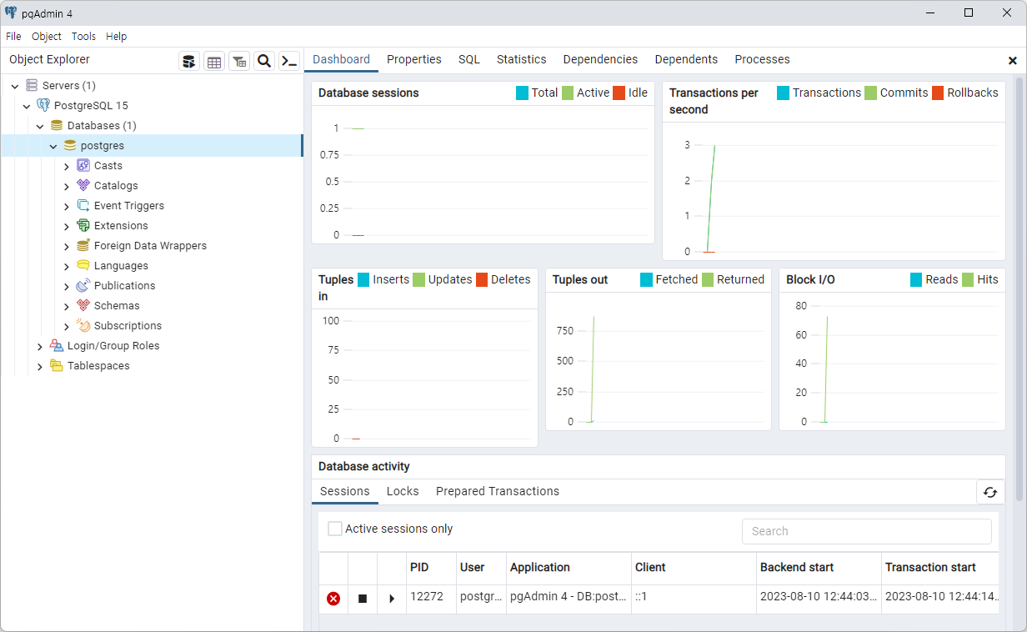The width and height of the screenshot is (1027, 632).
Task: Click the Search field in Database activity
Action: (867, 531)
